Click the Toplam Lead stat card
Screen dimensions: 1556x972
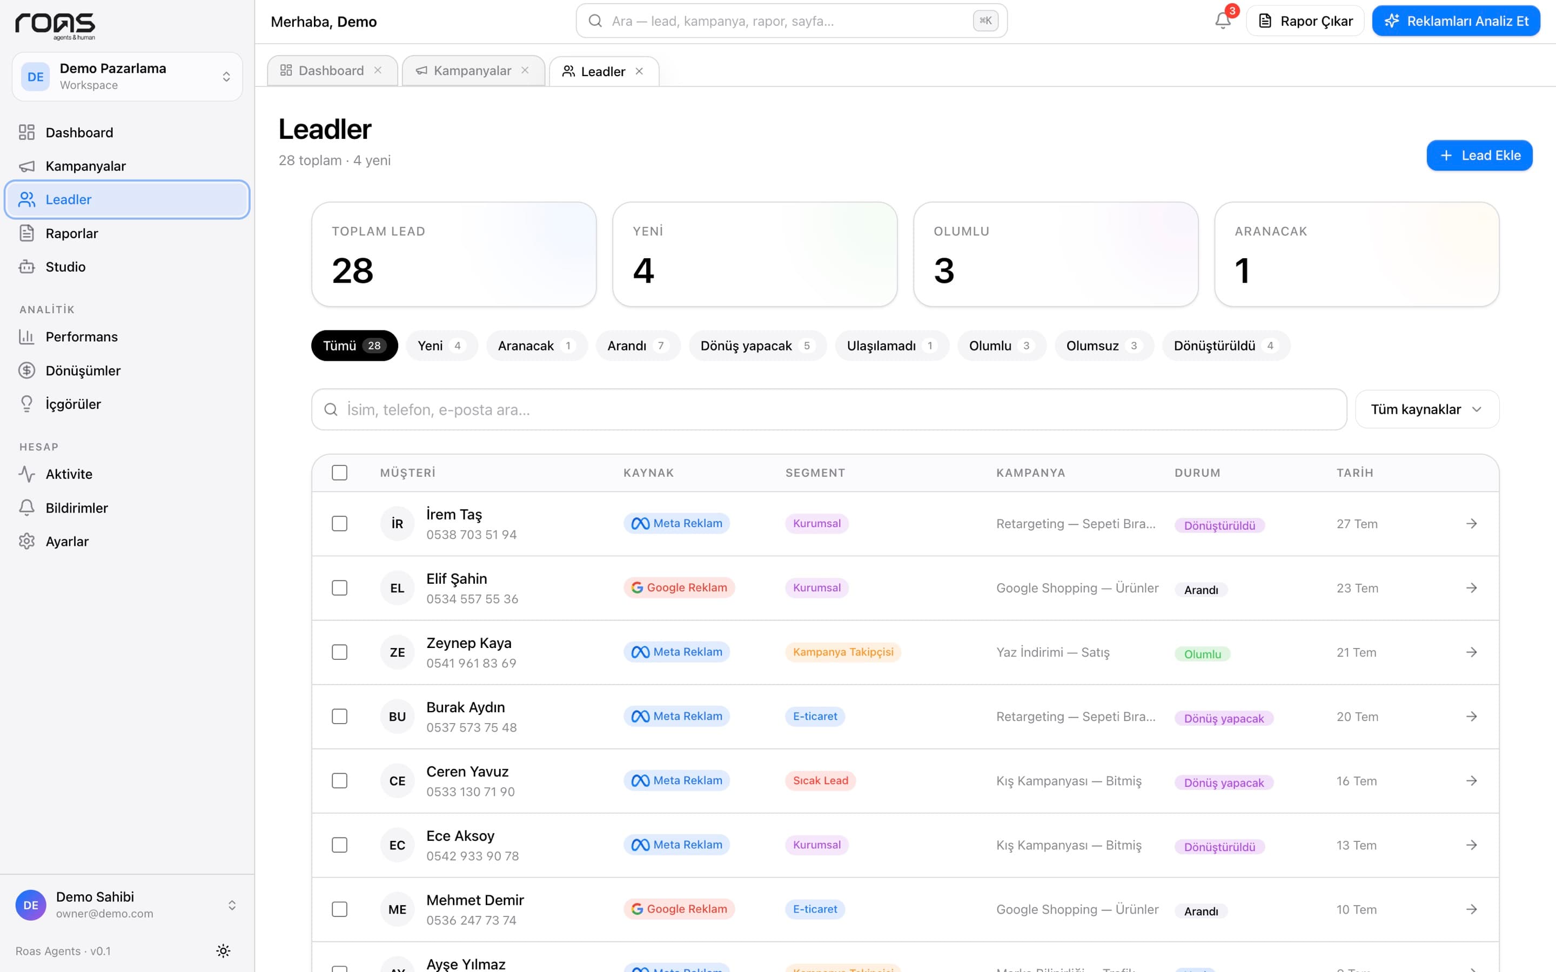454,254
